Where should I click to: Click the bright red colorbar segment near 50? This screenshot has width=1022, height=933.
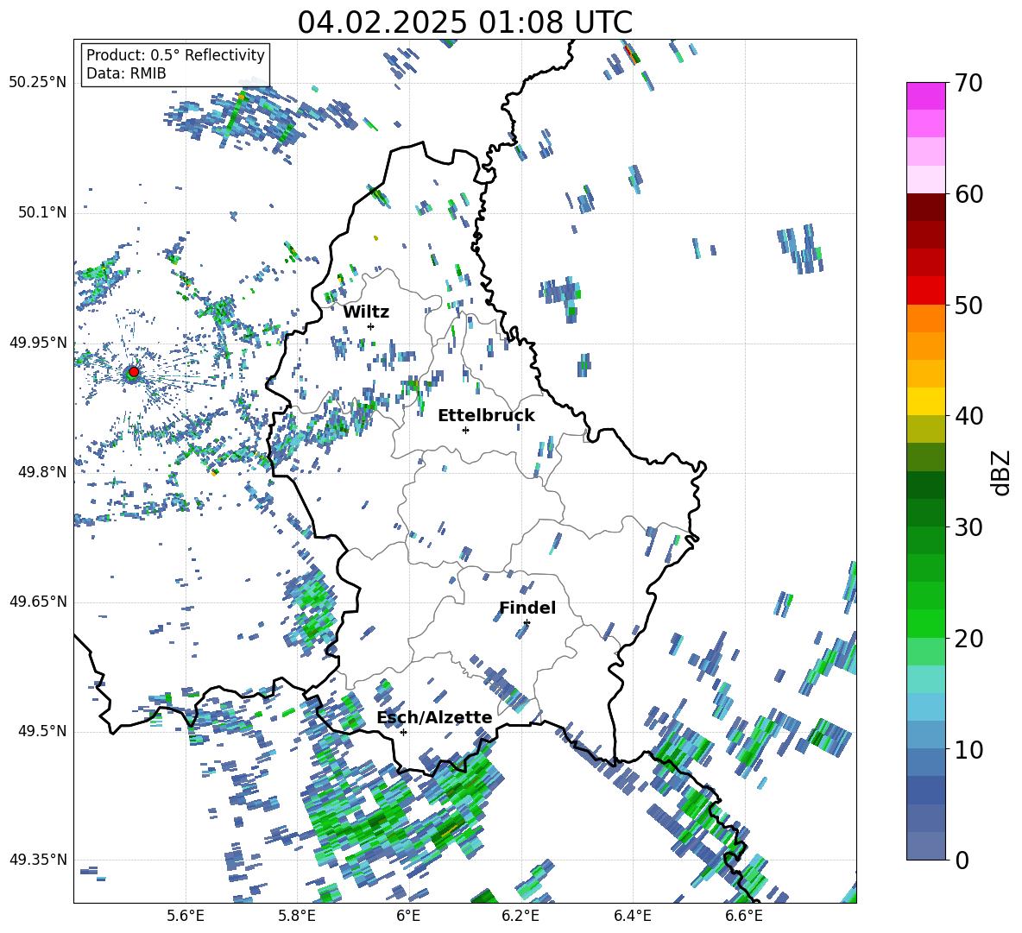[925, 291]
